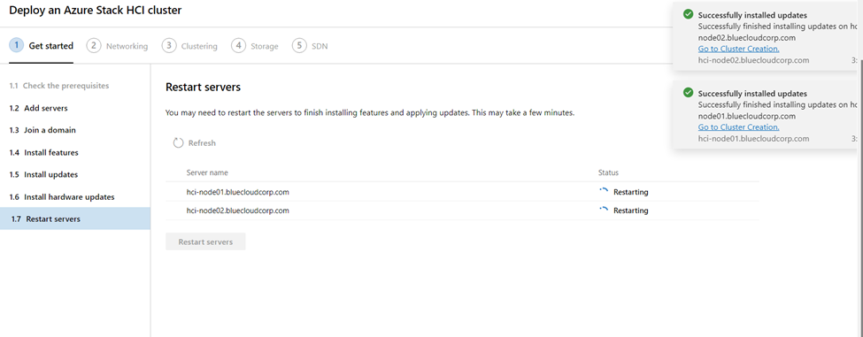
Task: Select row hci-node01.bluecloudcorp.com
Action: click(462, 192)
